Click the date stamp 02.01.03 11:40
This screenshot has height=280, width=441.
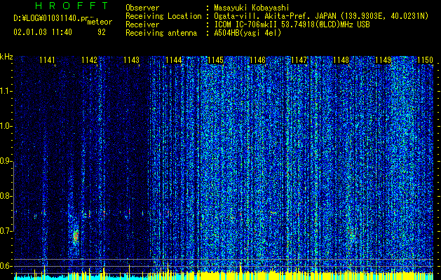43,32
